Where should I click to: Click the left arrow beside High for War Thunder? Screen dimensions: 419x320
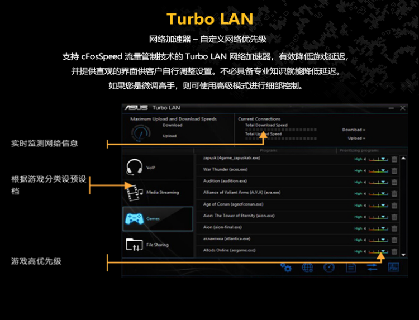[365, 171]
